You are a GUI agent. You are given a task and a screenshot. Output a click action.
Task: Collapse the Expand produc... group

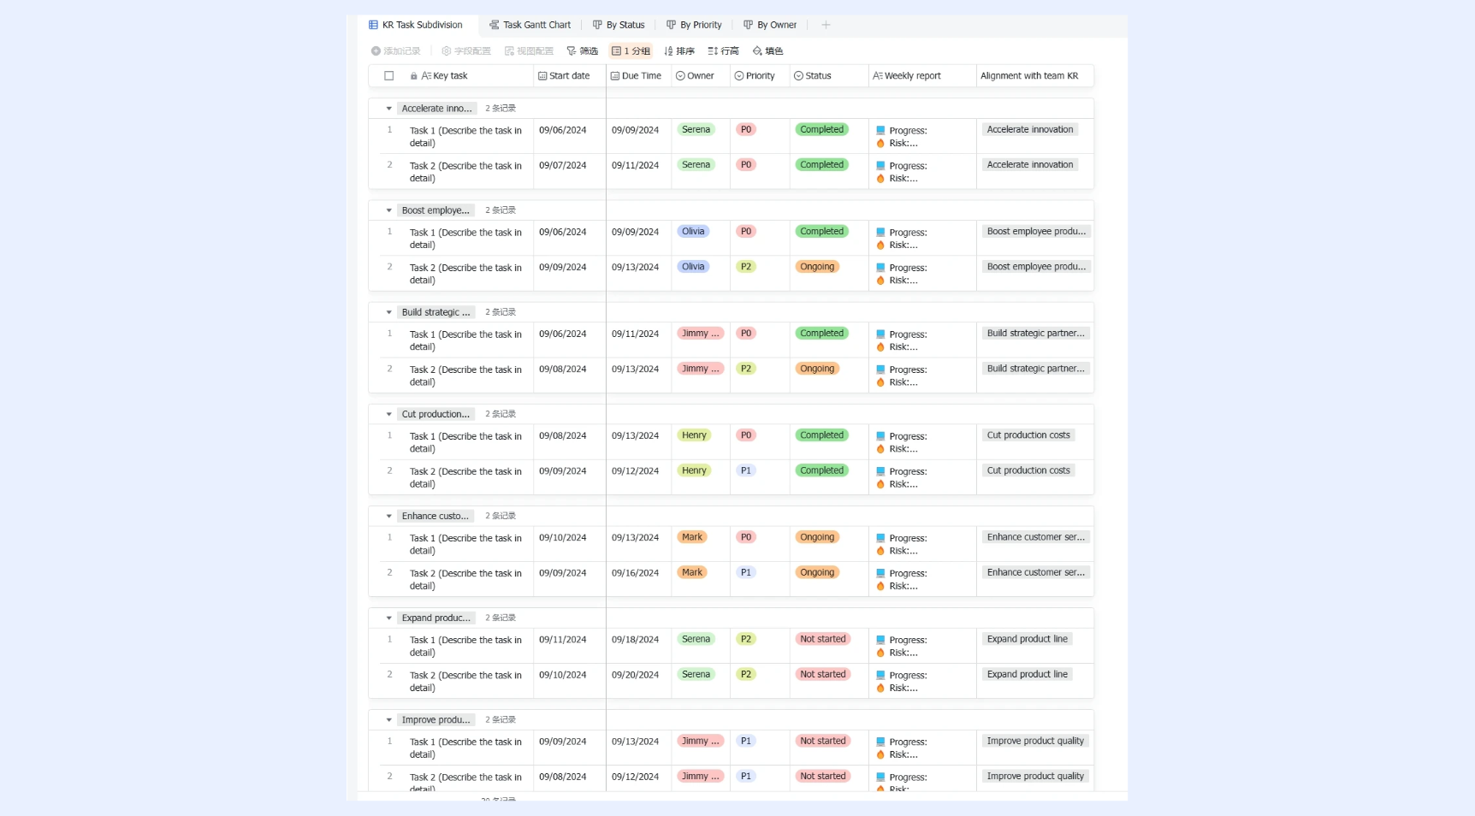click(x=388, y=618)
